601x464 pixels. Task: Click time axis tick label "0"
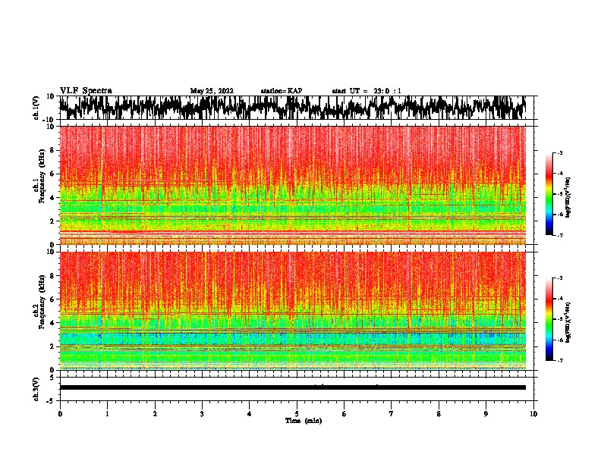pyautogui.click(x=60, y=414)
